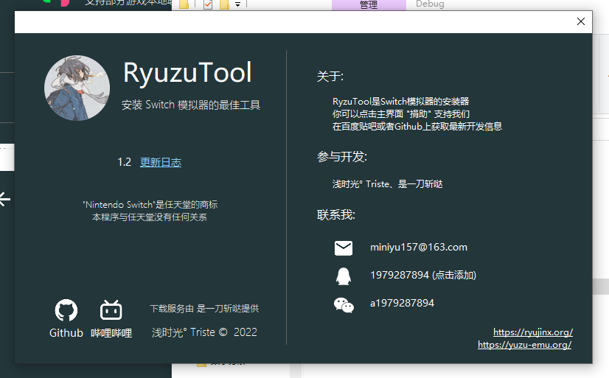This screenshot has height=378, width=609.
Task: Click the RyuzuTool title text
Action: 187,73
